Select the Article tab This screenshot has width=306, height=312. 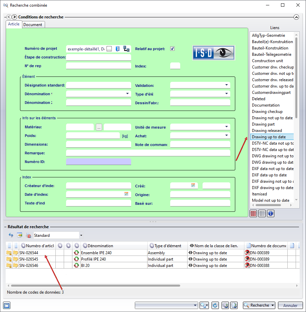pos(14,24)
